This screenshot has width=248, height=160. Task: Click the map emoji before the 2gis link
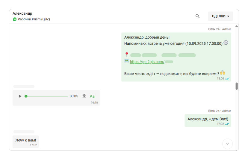point(126,61)
